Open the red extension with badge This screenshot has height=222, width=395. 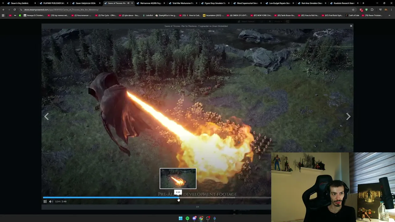361,10
